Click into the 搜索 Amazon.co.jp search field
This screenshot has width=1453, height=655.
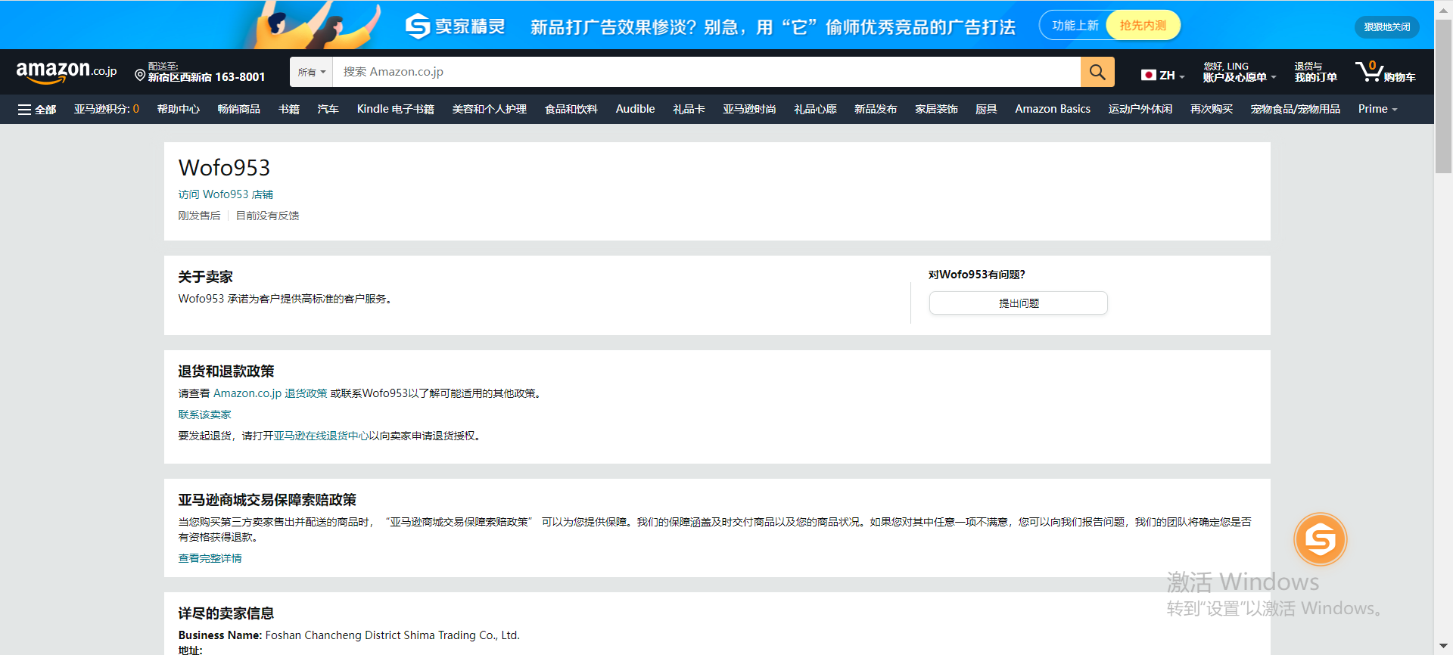pos(706,72)
